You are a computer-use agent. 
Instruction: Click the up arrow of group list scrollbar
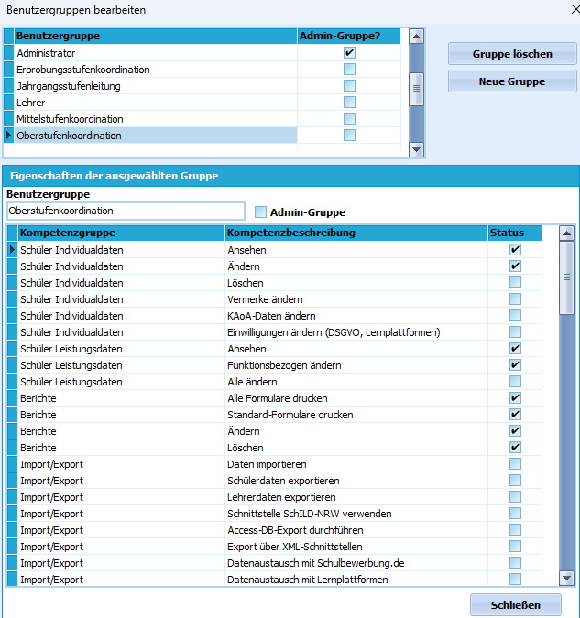(x=416, y=37)
